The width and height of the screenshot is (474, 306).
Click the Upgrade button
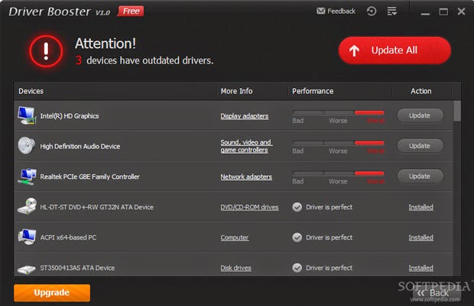pyautogui.click(x=52, y=293)
